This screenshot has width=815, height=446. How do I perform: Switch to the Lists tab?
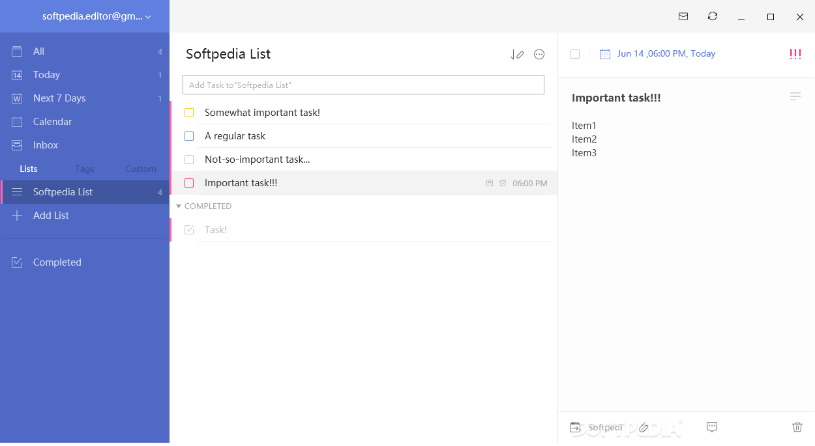29,169
